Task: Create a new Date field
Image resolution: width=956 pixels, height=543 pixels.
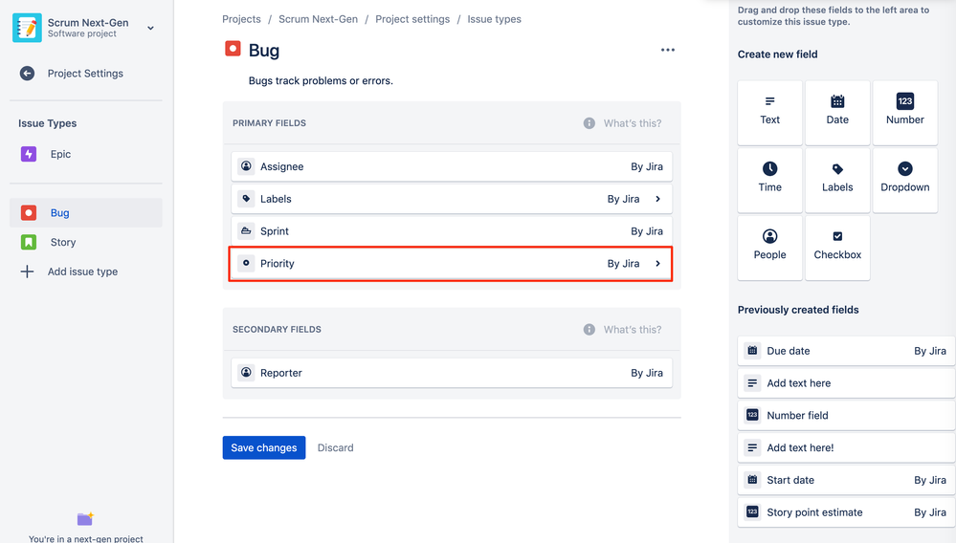Action: 837,113
